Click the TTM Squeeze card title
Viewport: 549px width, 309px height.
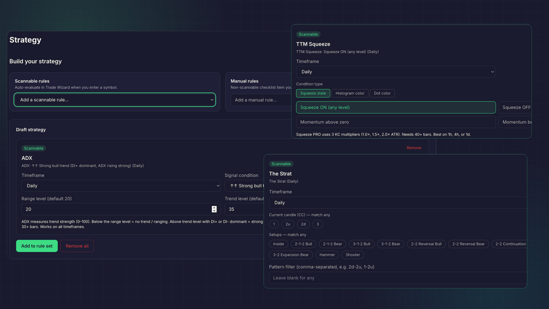313,44
